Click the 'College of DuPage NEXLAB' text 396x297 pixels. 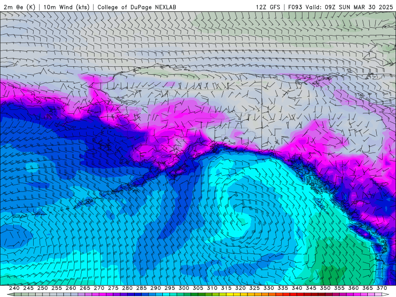[137, 7]
